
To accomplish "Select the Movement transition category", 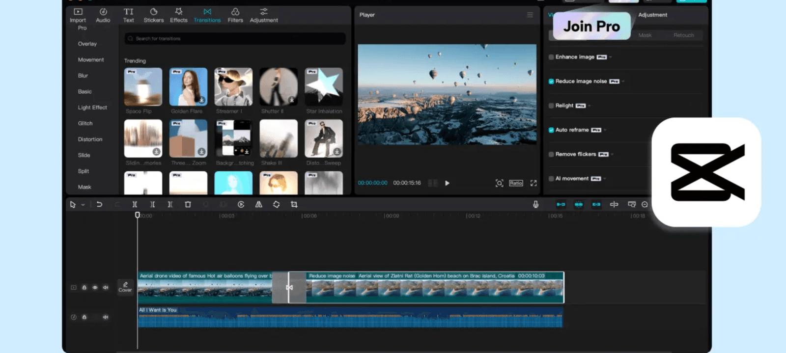I will point(91,59).
